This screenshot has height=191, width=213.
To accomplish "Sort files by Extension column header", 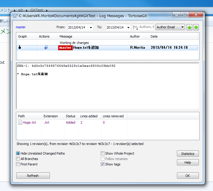I will tap(53, 116).
